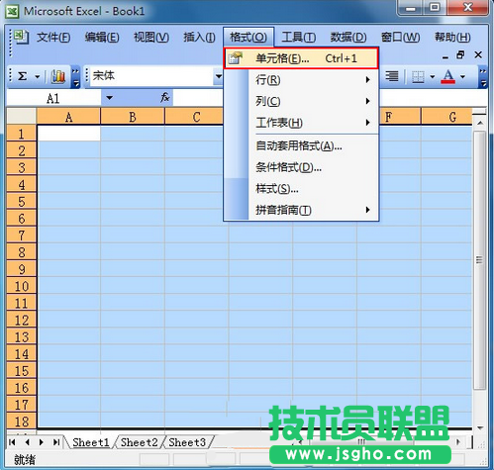Viewport: 494px width, 470px height.
Task: Choose 单元格(E)... menu item
Action: click(301, 58)
